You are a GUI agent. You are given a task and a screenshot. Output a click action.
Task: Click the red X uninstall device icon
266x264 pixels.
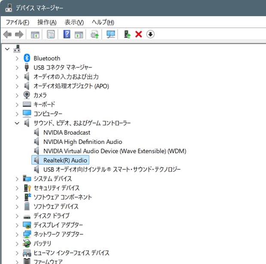139,34
